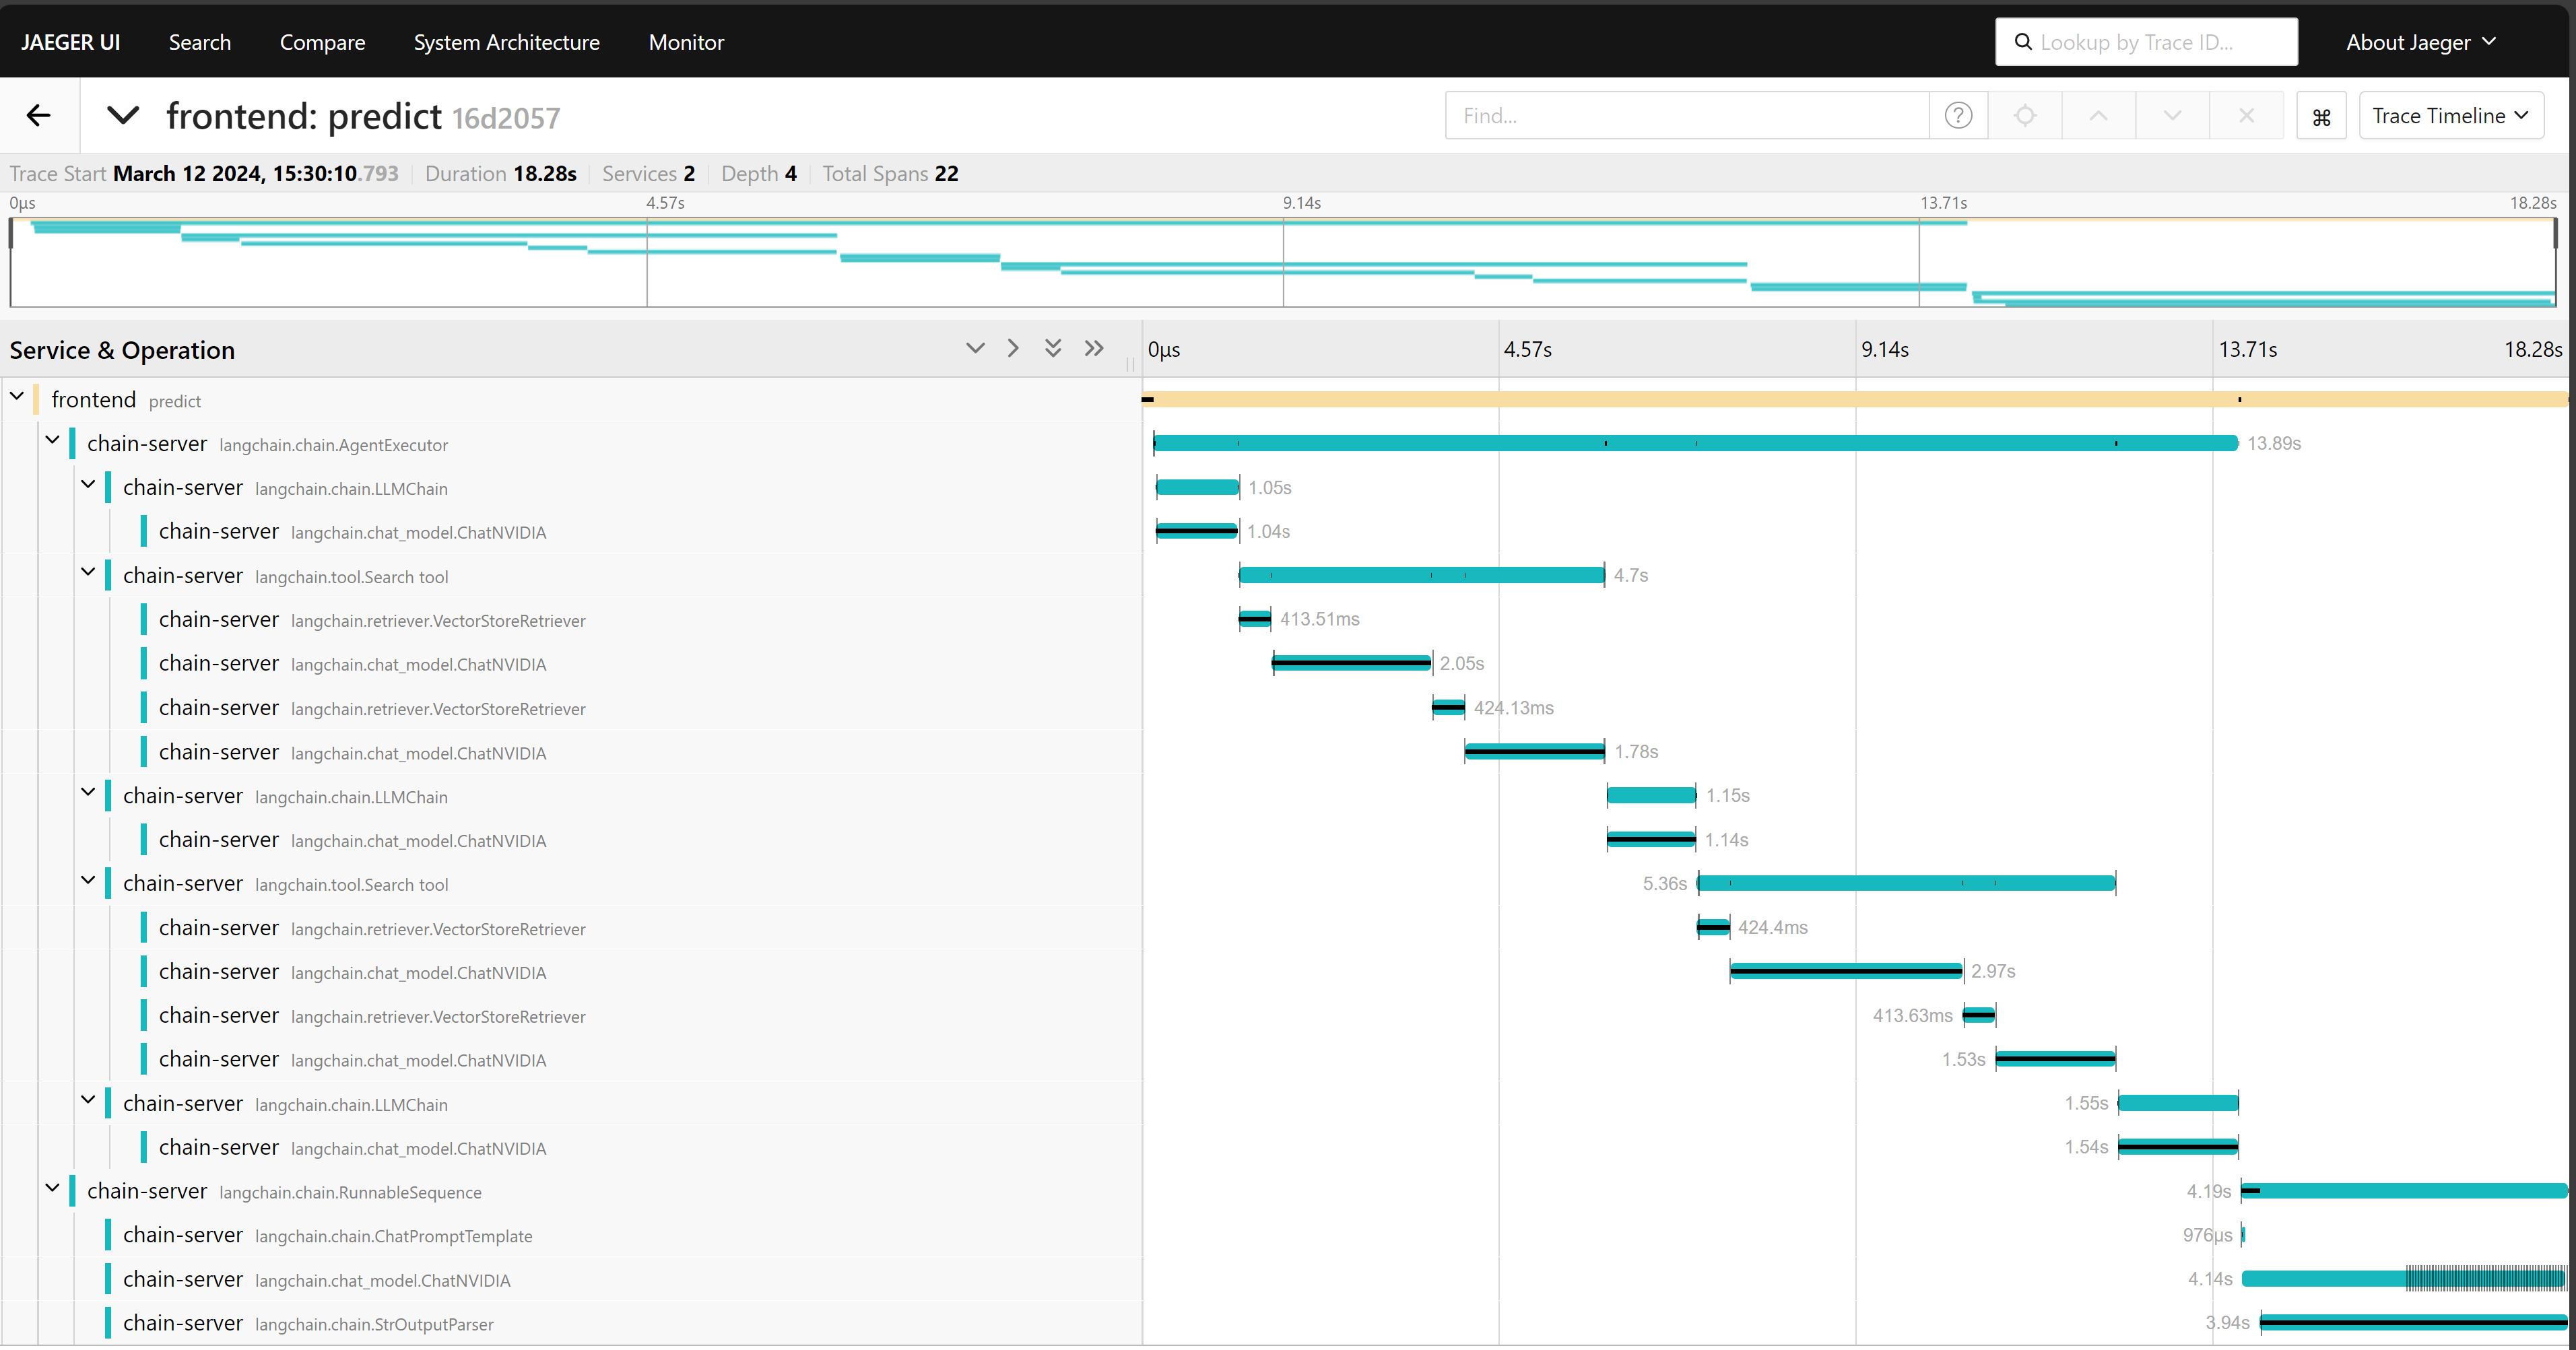Click the 1.53s ChatNVIDIA span bar
The height and width of the screenshot is (1350, 2576).
click(2055, 1059)
